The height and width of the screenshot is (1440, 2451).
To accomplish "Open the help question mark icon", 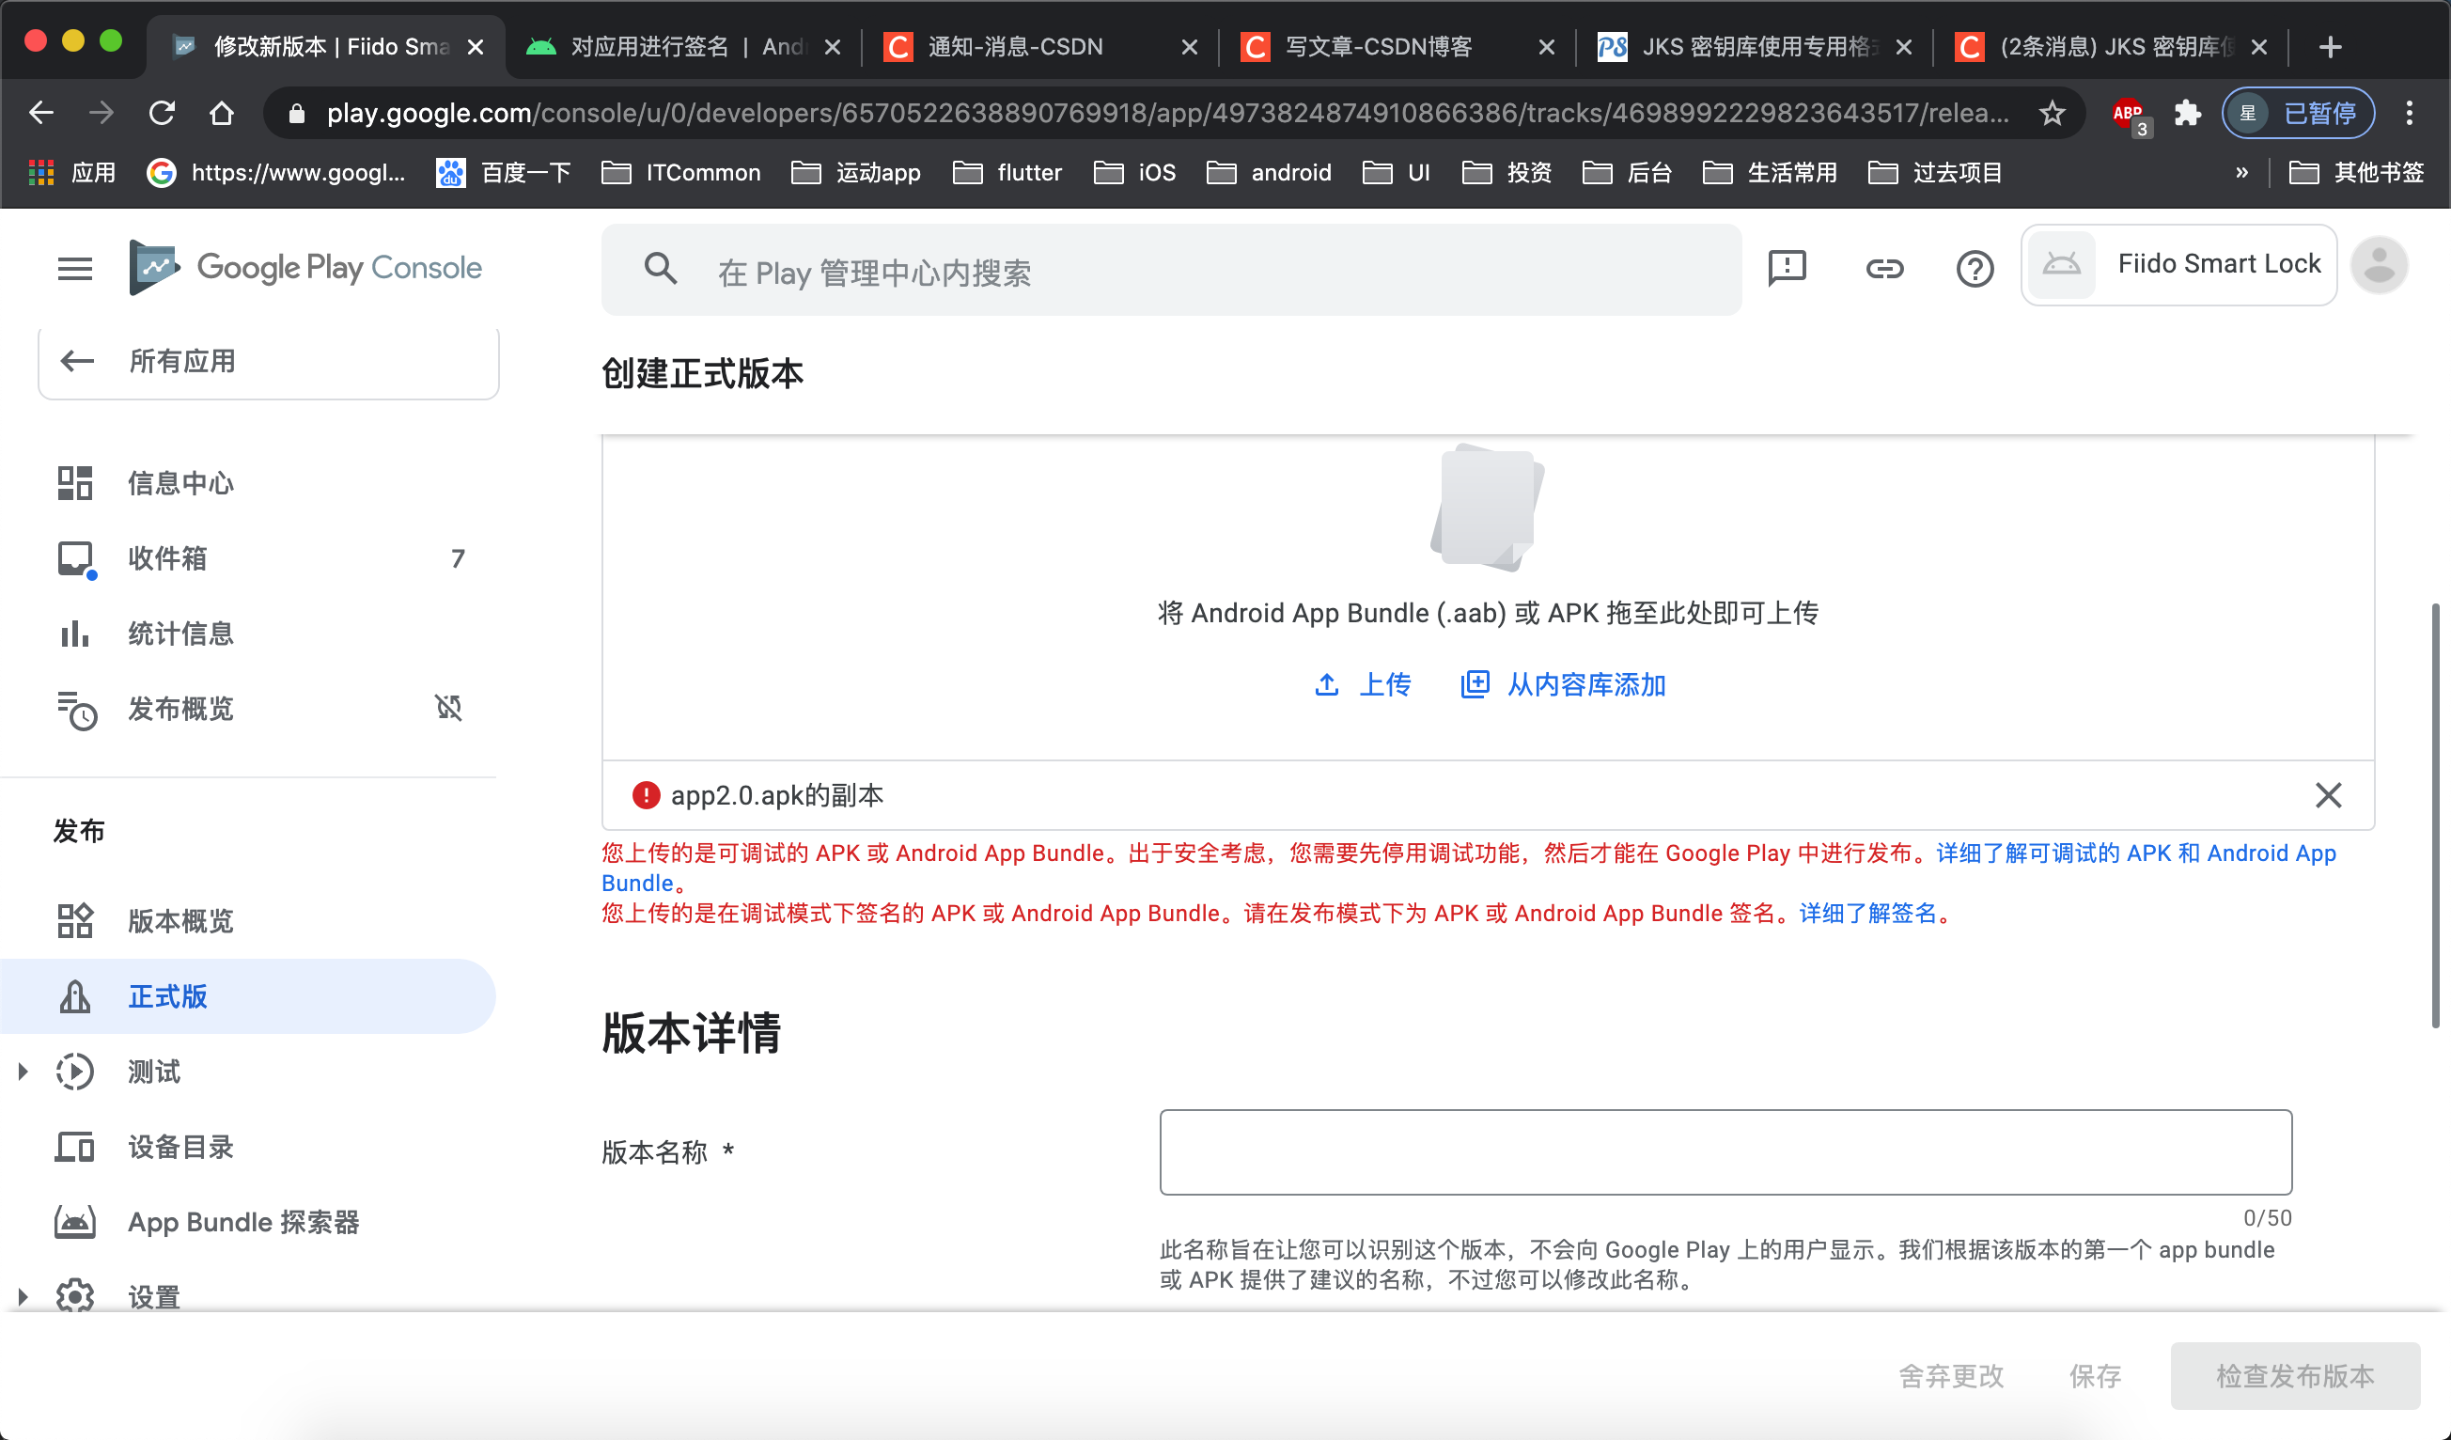I will (x=1975, y=268).
